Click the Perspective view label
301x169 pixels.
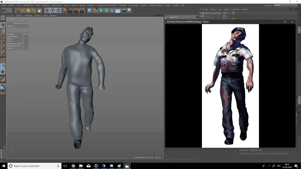pos(12,19)
